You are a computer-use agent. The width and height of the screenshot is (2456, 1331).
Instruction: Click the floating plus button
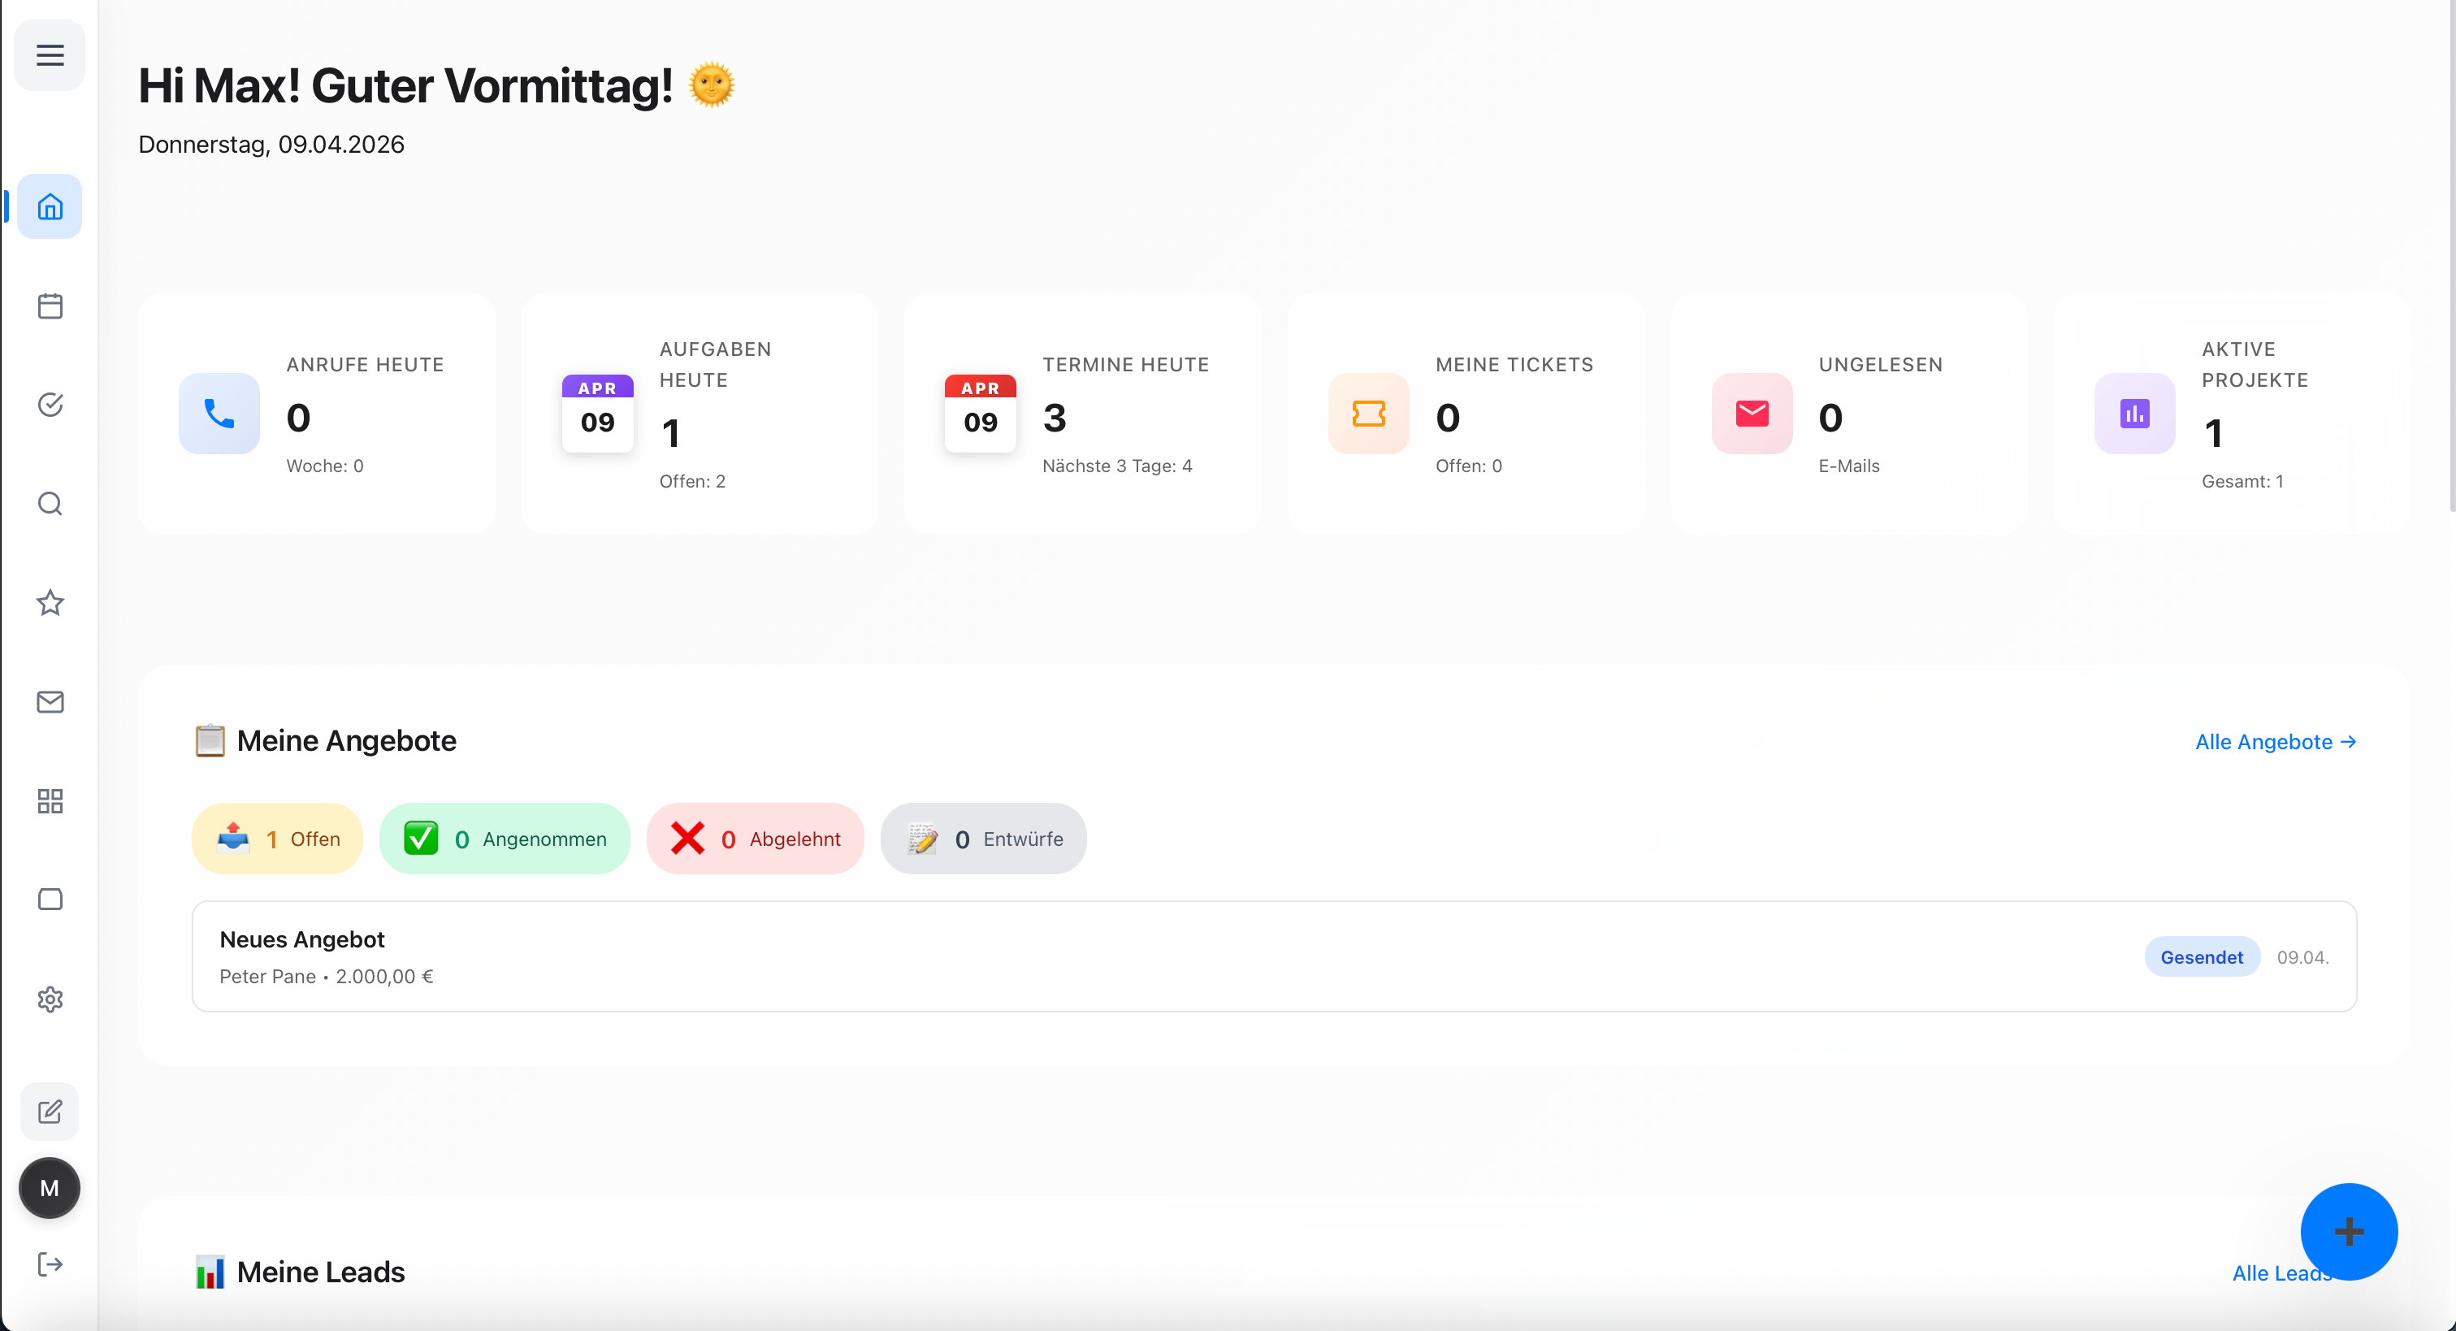click(x=2350, y=1232)
